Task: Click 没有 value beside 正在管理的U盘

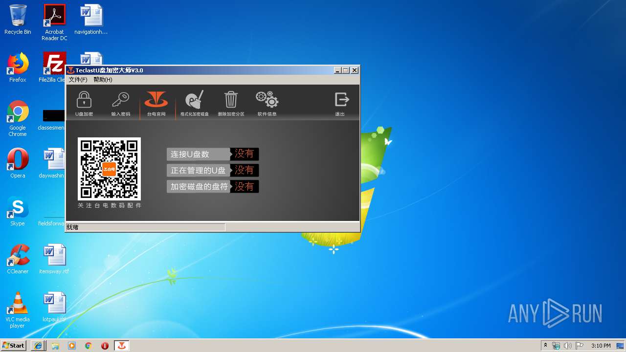Action: (x=244, y=170)
